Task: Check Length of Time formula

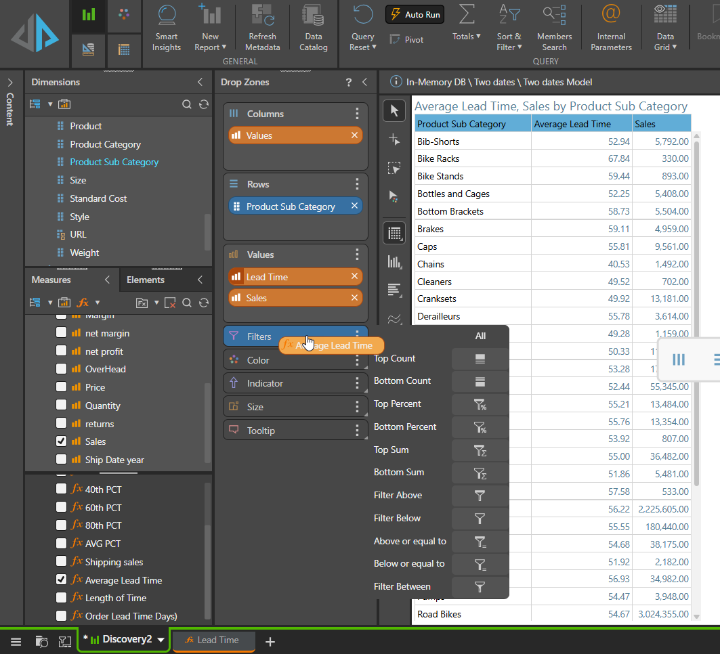Action: [x=61, y=598]
